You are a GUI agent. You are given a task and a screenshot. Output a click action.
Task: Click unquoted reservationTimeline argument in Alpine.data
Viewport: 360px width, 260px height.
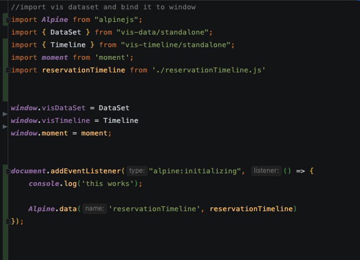[251, 208]
